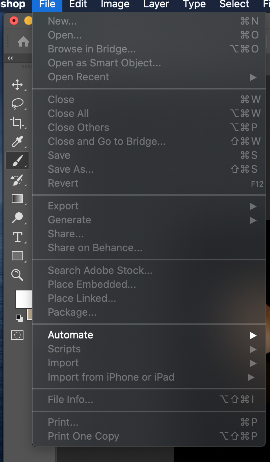270x462 pixels.
Task: Select the Dodge tool
Action: (x=17, y=218)
